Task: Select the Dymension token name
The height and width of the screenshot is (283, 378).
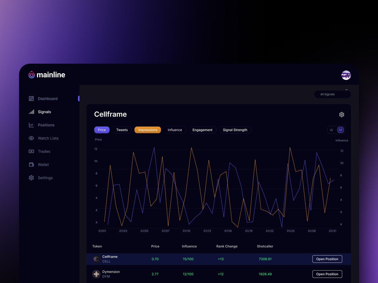Action: [111, 272]
